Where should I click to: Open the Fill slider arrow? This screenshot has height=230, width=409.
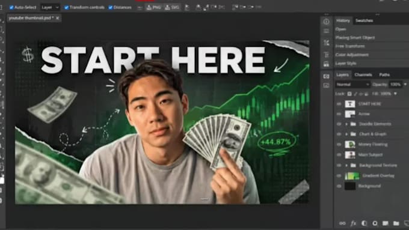coord(395,94)
